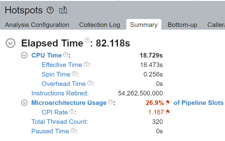Click help icon beside Microarchitecture Usage
The image size is (225, 141).
110,102
